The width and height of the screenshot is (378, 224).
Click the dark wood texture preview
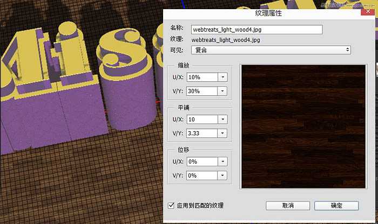pos(303,127)
